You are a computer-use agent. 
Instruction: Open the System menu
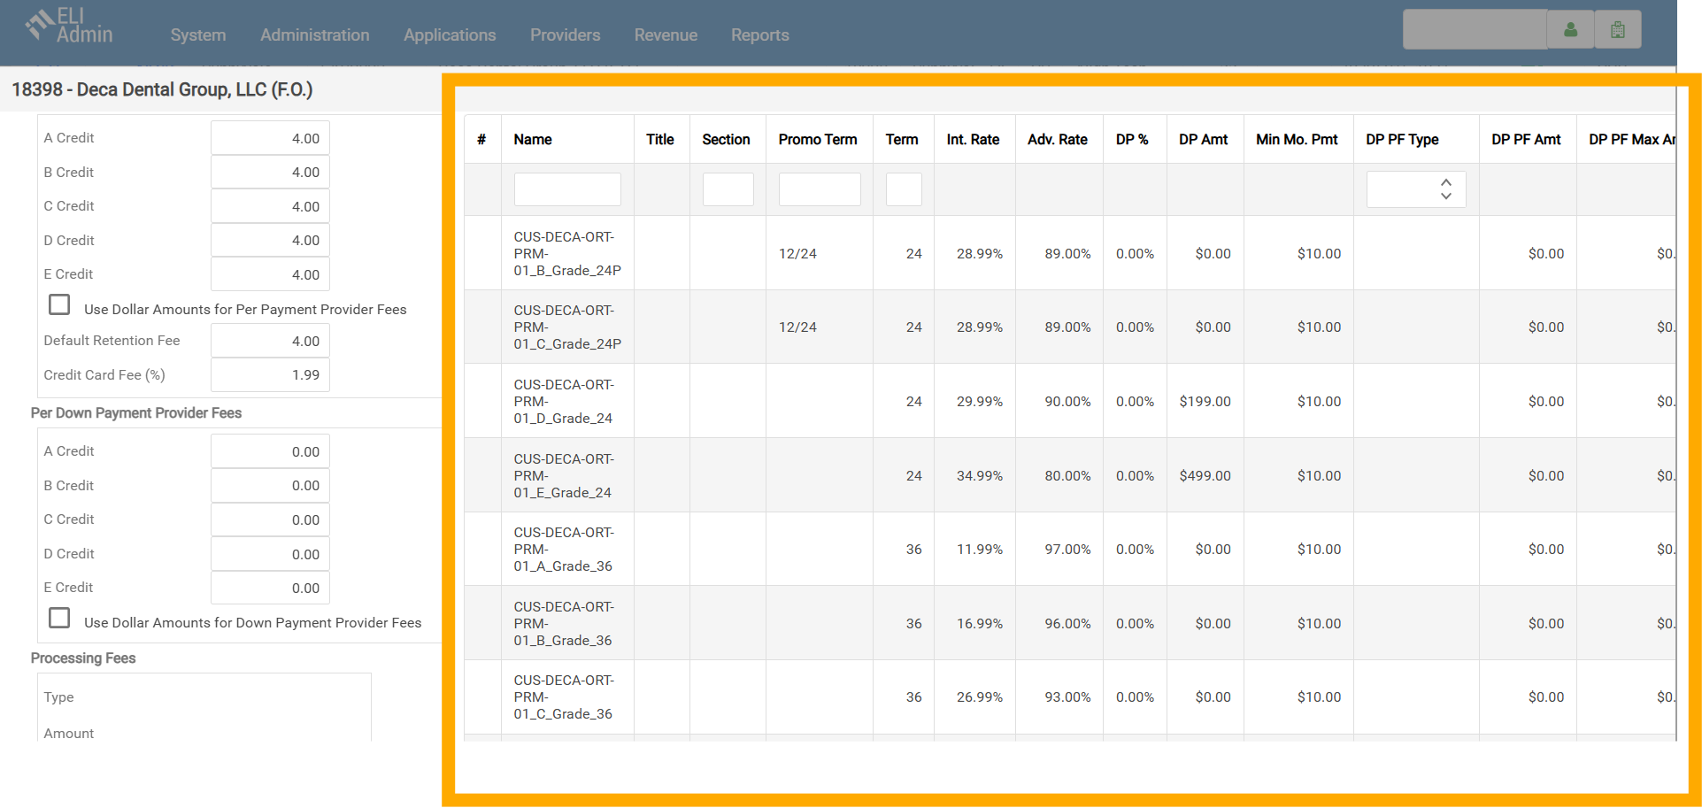pos(197,35)
